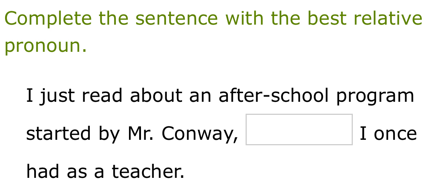Click the word 'once' on second line
The image size is (428, 184).
click(x=395, y=134)
